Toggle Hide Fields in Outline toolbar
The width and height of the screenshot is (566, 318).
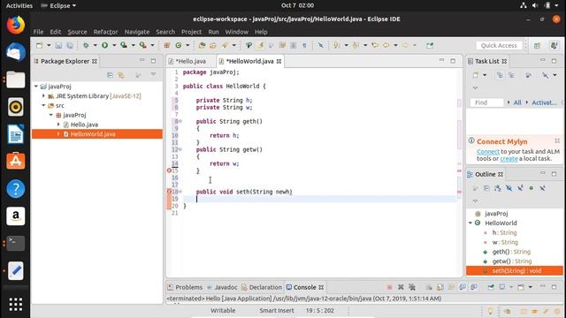(x=509, y=188)
